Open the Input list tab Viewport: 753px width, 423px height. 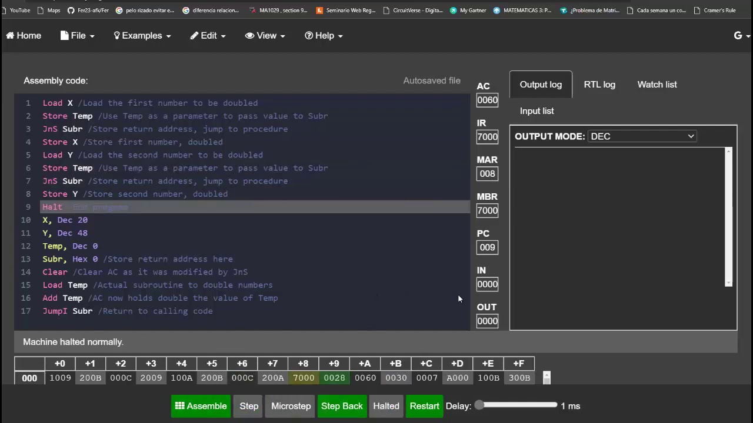click(x=537, y=111)
